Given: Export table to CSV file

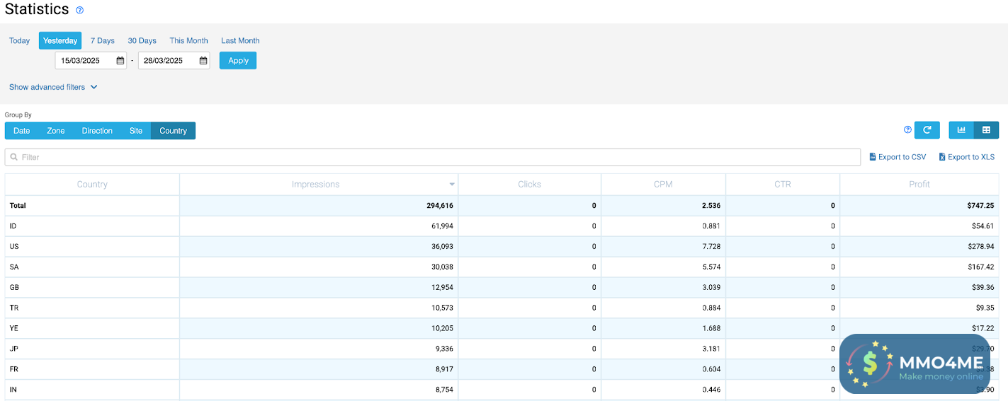Looking at the screenshot, I should pyautogui.click(x=897, y=157).
